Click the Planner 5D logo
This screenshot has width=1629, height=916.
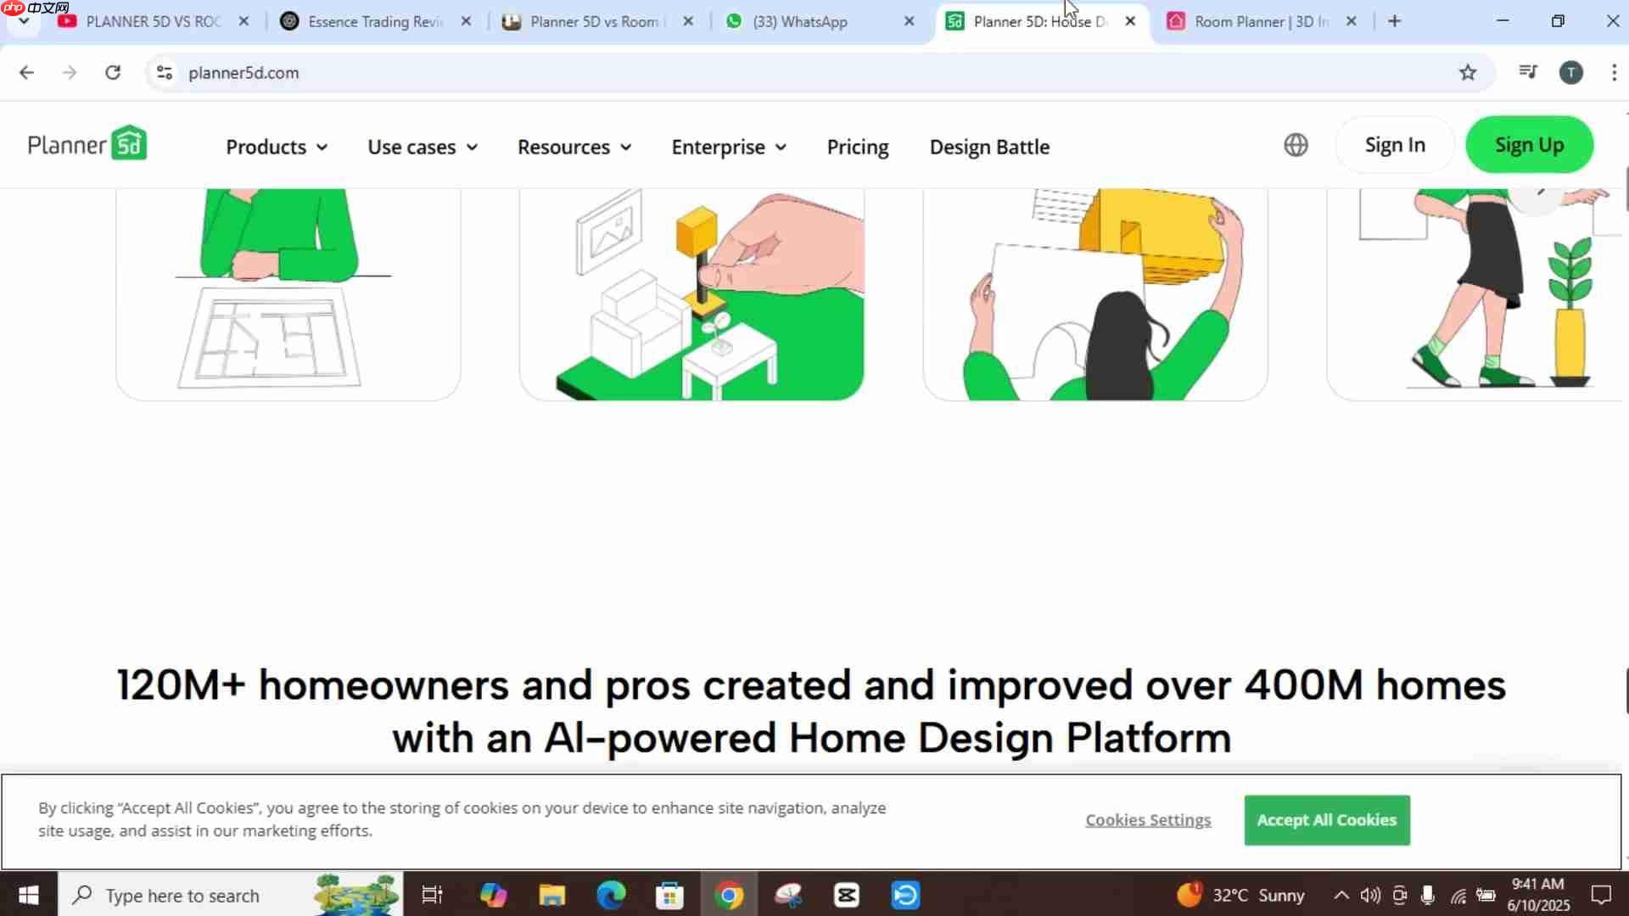[87, 144]
